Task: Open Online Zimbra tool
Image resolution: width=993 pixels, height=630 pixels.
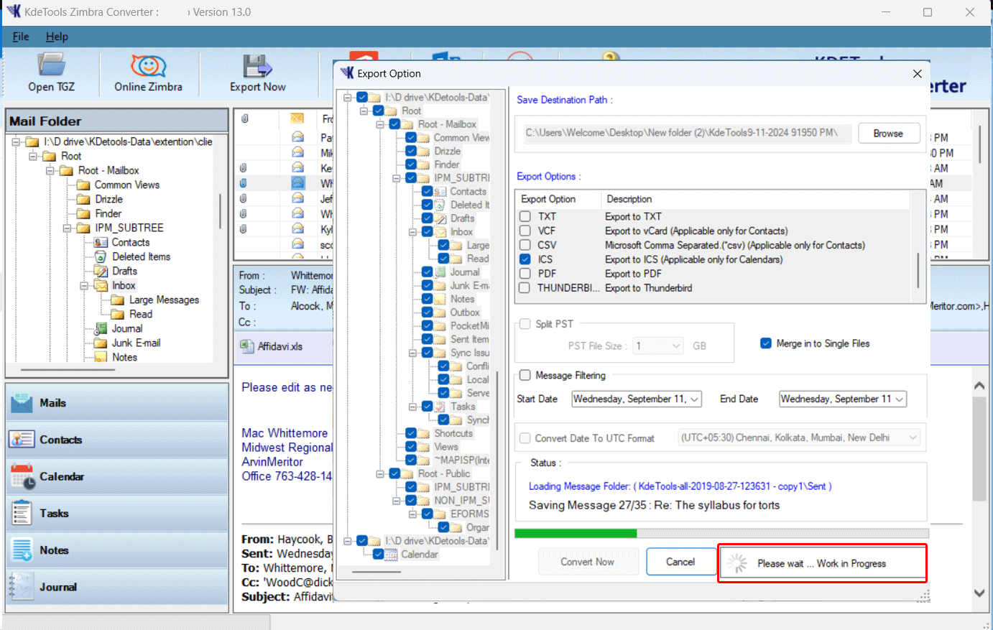Action: click(x=148, y=73)
